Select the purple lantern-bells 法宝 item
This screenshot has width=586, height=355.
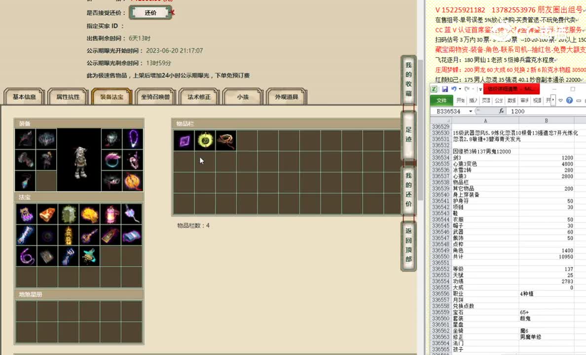[x=26, y=214]
